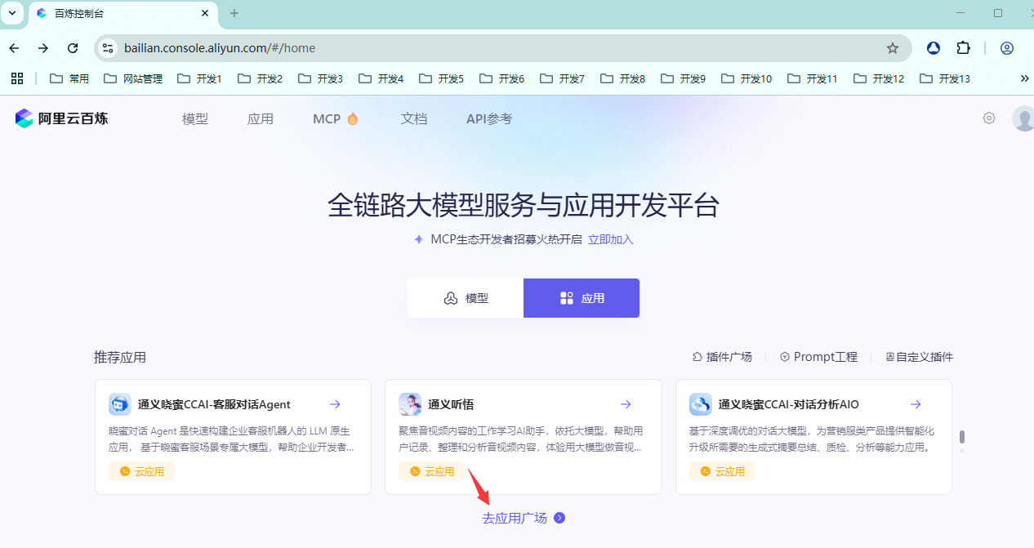Open 插件广场 link

722,357
